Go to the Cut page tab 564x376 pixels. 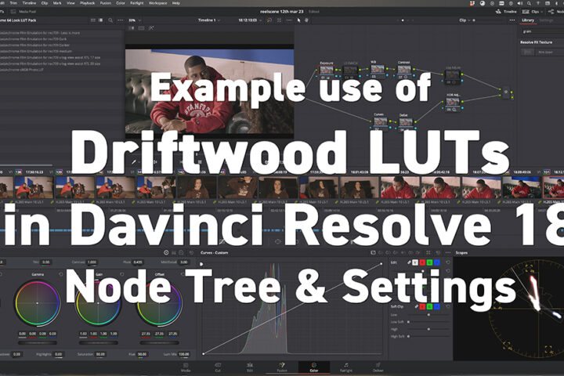[218, 367]
